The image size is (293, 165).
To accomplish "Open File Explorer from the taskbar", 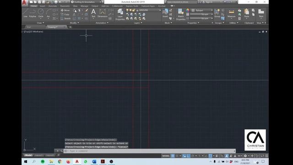I will coord(51,162).
